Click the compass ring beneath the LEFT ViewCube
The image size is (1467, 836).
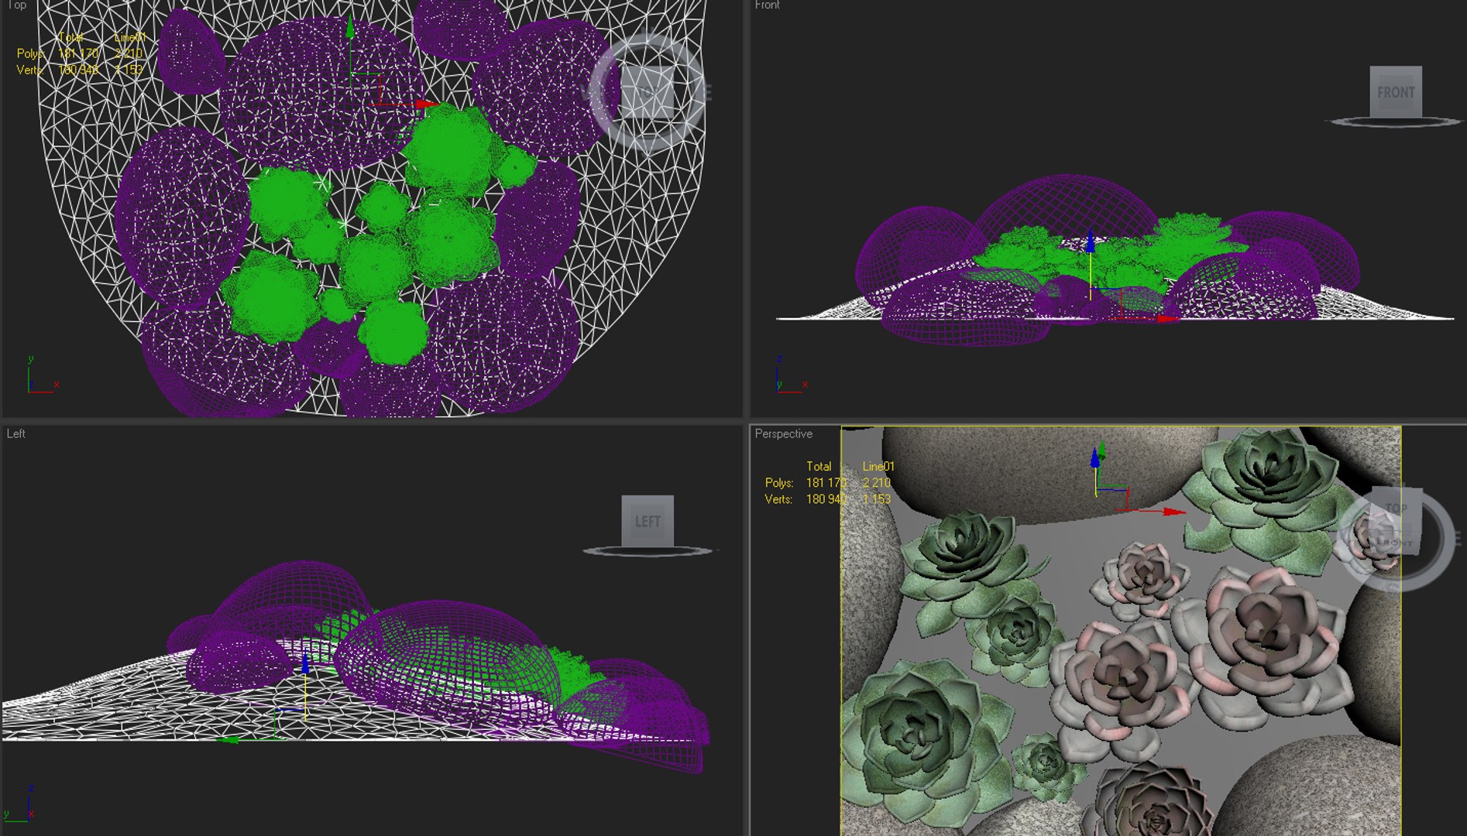648,550
